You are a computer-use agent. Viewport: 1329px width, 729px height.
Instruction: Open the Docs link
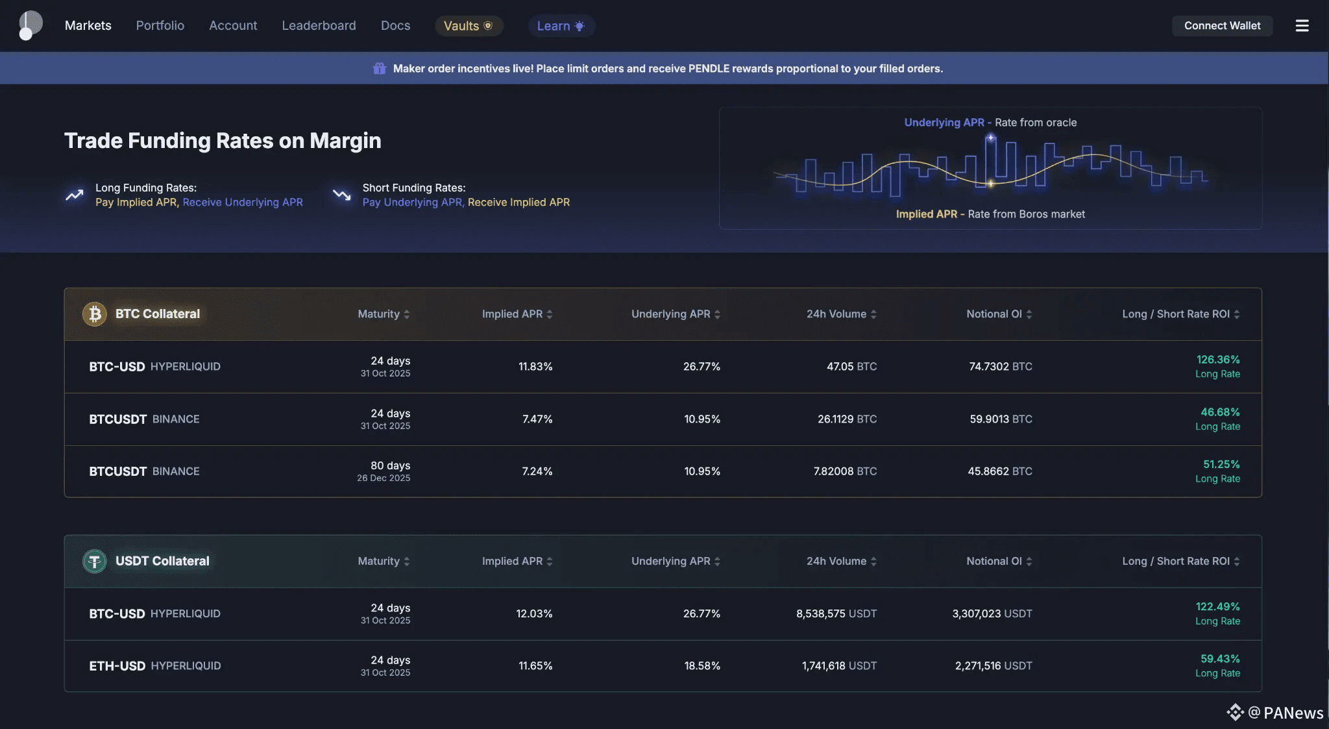[x=395, y=26]
